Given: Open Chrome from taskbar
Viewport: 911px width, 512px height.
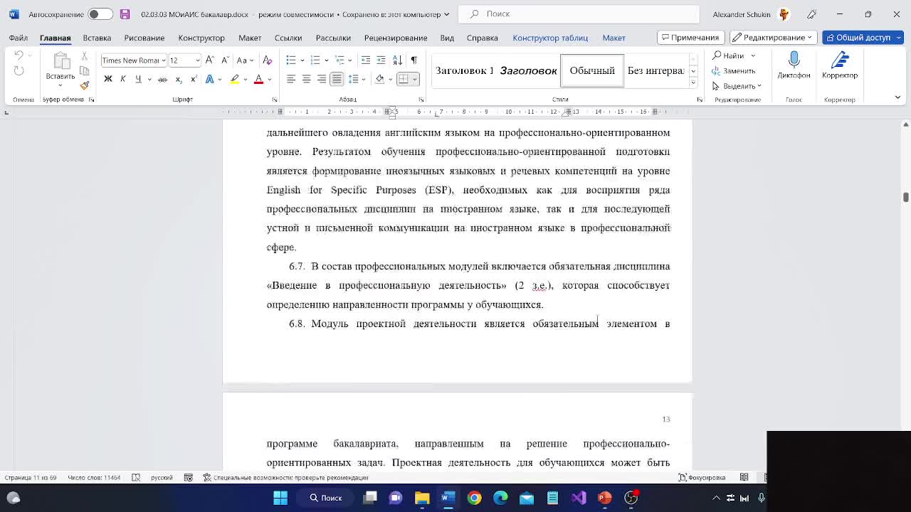Looking at the screenshot, I should [474, 498].
